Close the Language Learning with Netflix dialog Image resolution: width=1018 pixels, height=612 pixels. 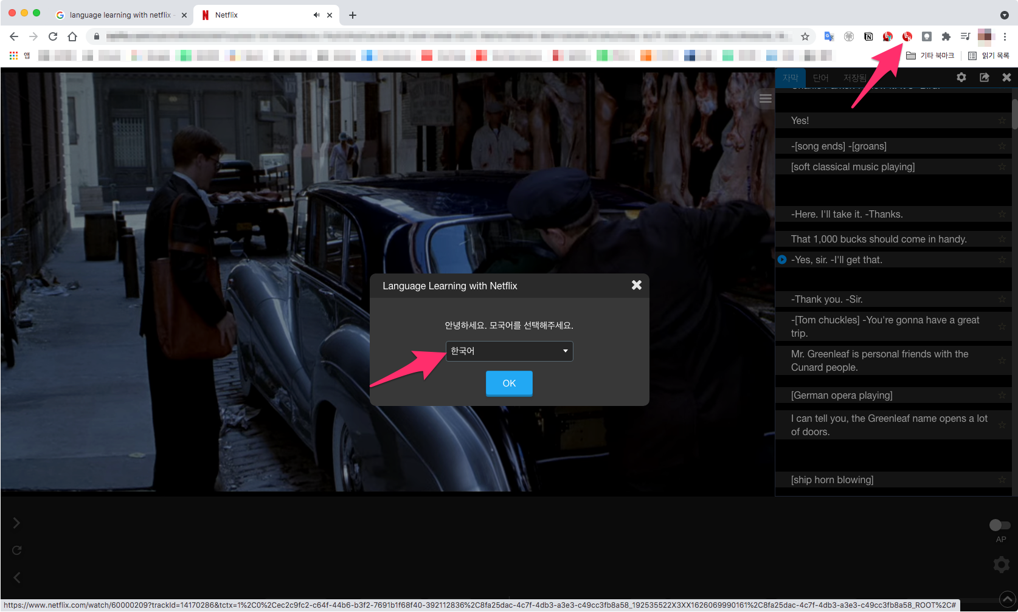(x=637, y=285)
